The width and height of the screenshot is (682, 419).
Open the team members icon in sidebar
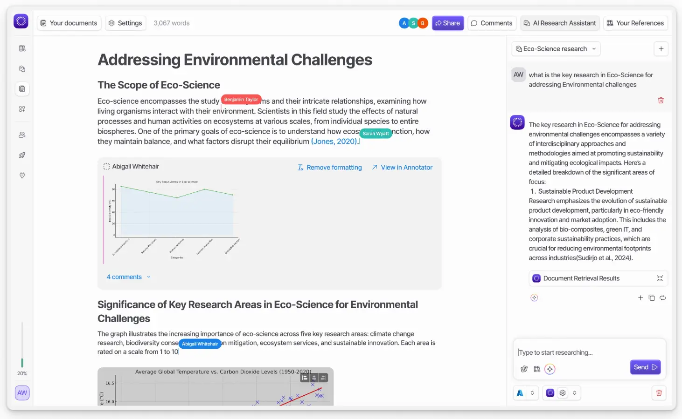click(22, 135)
